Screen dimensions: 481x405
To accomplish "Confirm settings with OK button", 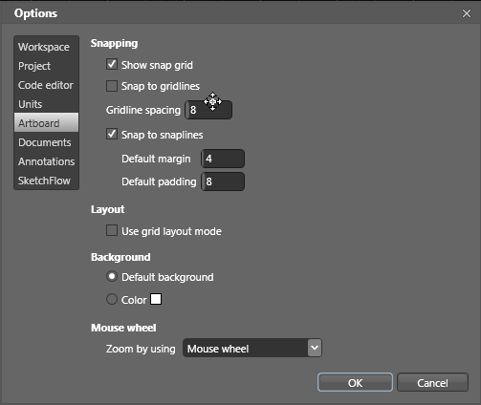I will 355,382.
